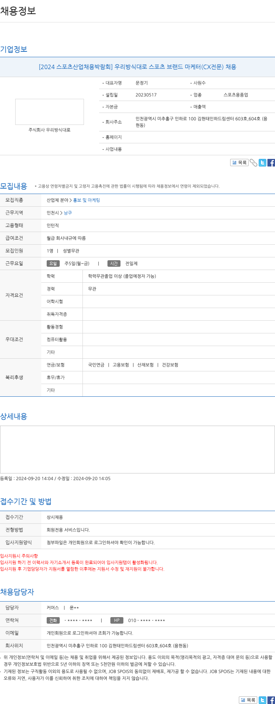Select the 학력무관졸업 이상 (졸업예정자 가능) education text
275x704 pixels.
click(x=122, y=276)
